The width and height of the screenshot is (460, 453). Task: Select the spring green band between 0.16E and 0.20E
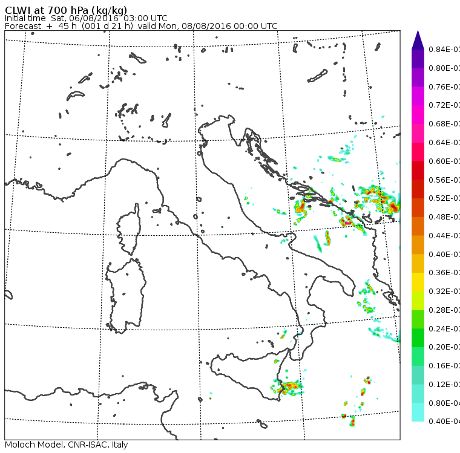(418, 357)
